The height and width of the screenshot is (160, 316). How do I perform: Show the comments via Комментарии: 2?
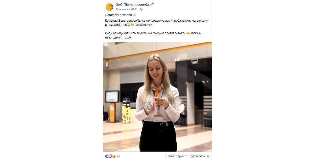(176, 156)
